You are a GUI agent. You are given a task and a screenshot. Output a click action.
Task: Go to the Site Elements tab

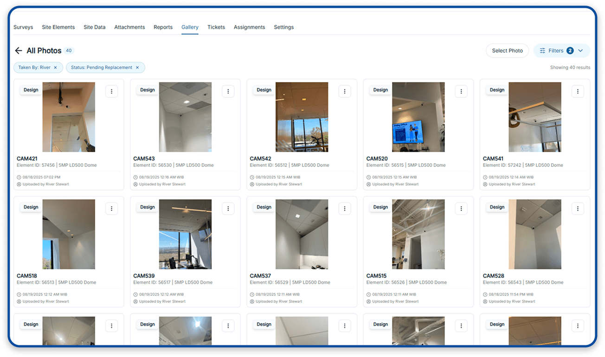click(58, 27)
